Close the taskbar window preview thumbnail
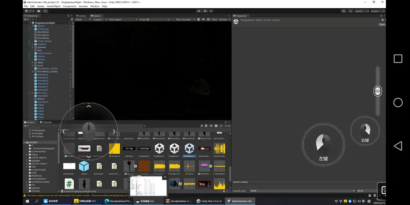 [x=165, y=177]
